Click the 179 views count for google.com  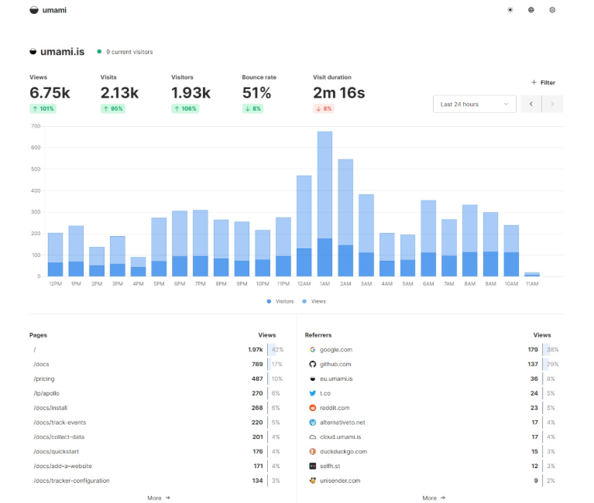(533, 350)
